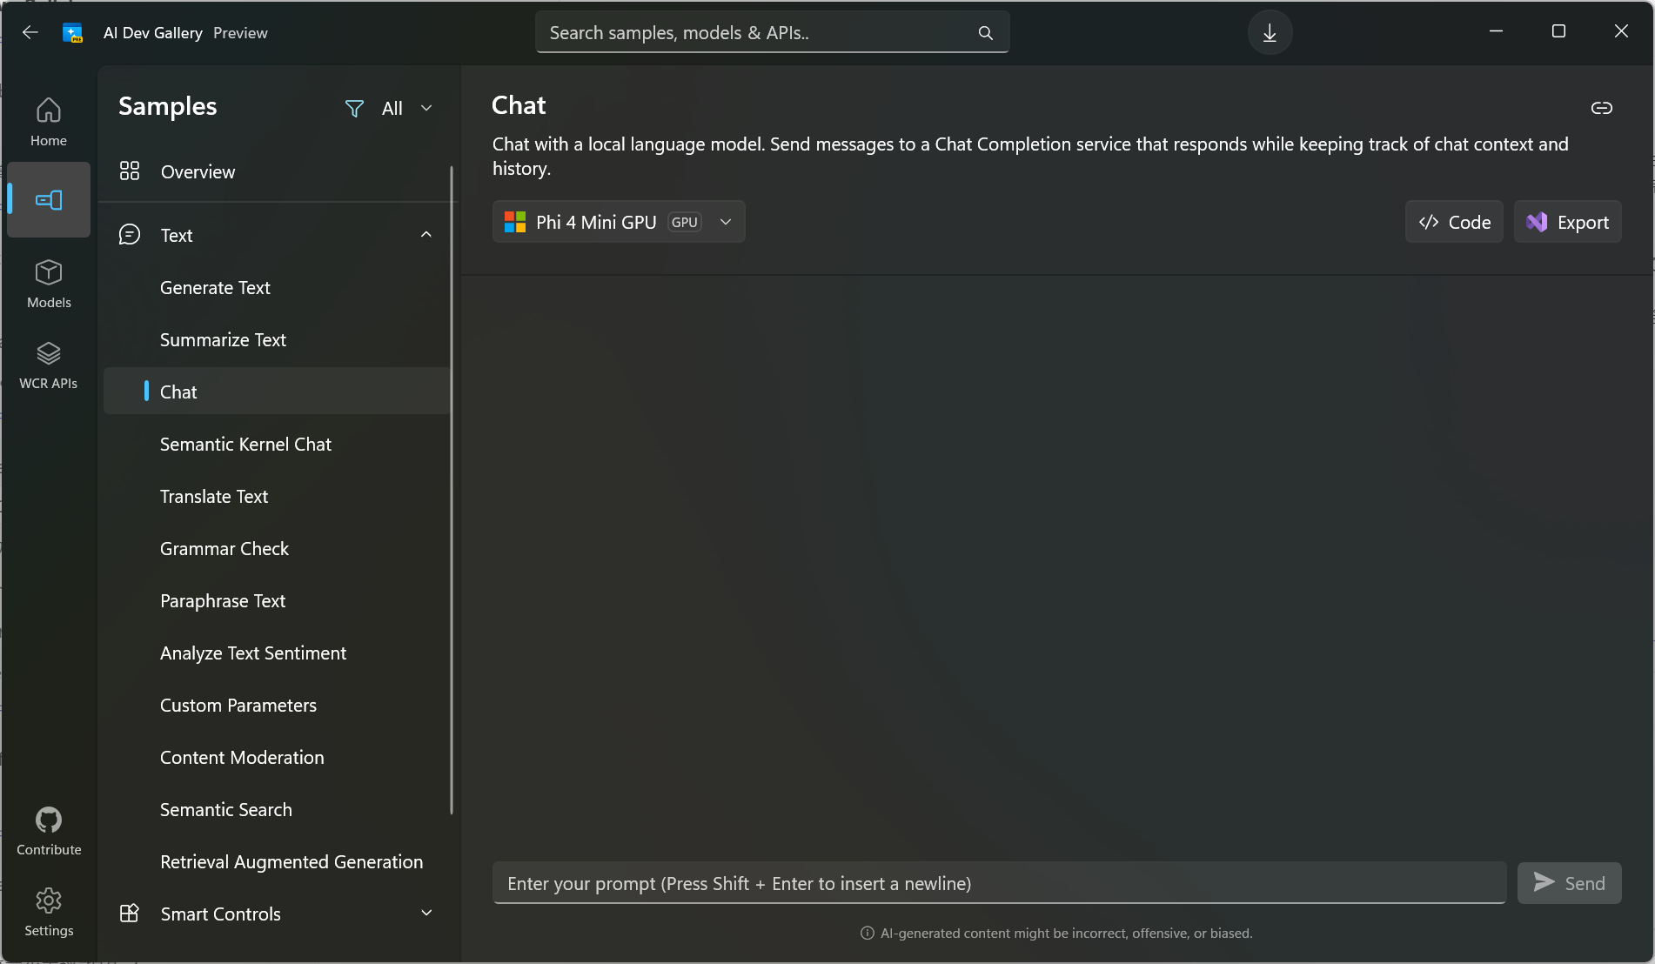Open the Home page from sidebar

pos(48,121)
